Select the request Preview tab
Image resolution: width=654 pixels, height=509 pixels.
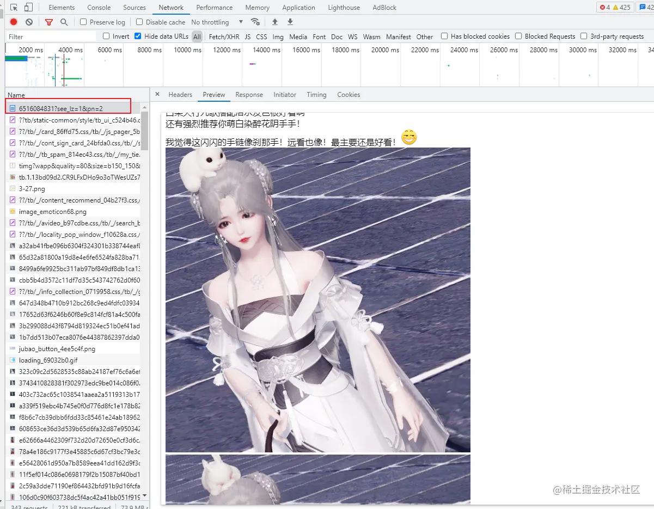point(214,95)
